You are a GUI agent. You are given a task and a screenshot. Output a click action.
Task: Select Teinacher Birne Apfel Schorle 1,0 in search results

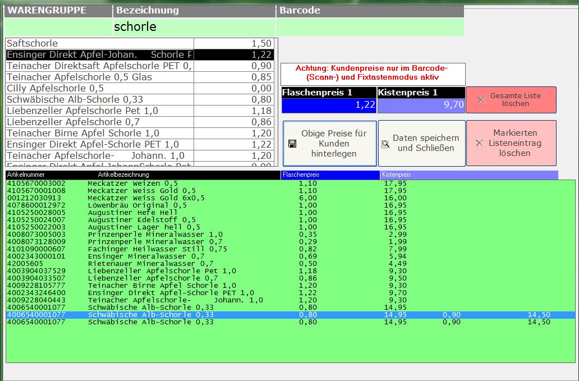pyautogui.click(x=140, y=133)
